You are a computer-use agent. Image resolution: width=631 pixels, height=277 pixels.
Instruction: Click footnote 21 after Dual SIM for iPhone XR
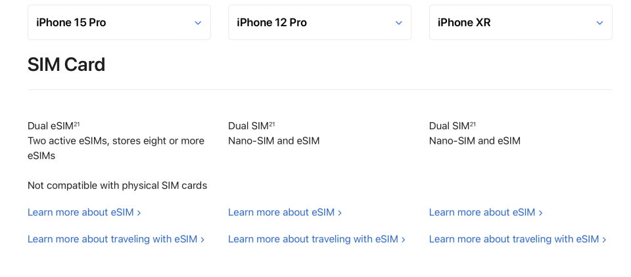pos(473,124)
